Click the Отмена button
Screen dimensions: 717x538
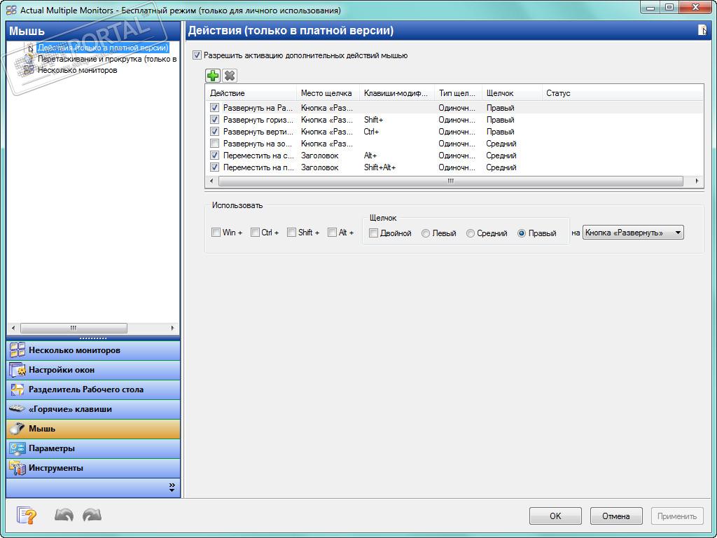click(616, 516)
